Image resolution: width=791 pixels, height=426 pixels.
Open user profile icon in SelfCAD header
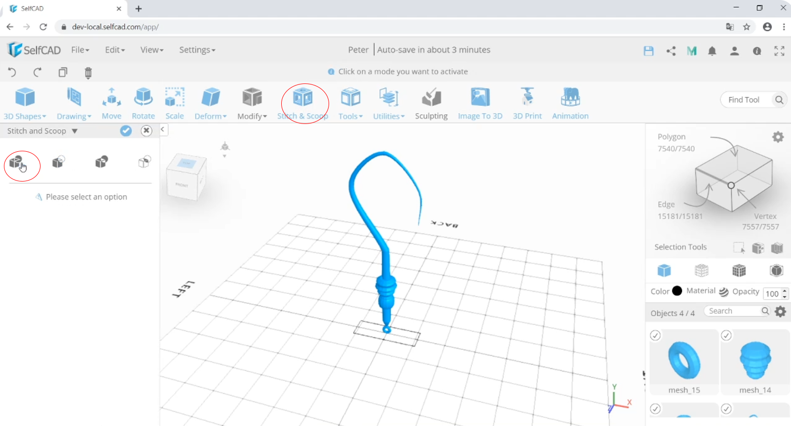734,51
